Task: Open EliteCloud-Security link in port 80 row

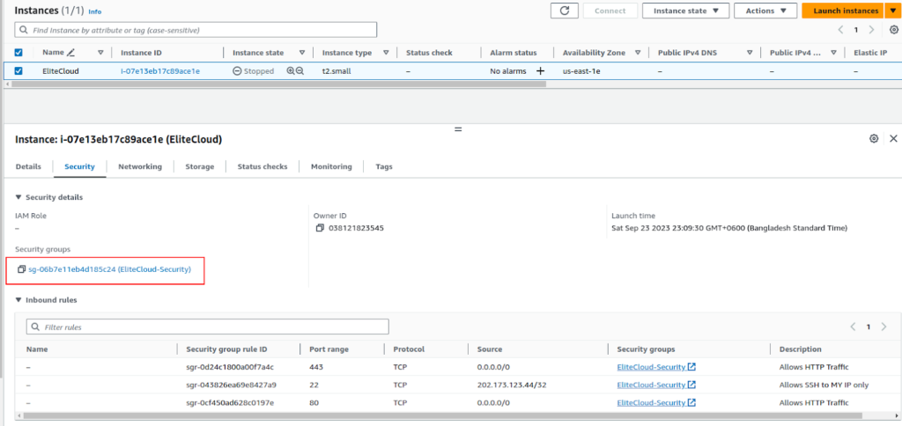Action: pos(651,402)
